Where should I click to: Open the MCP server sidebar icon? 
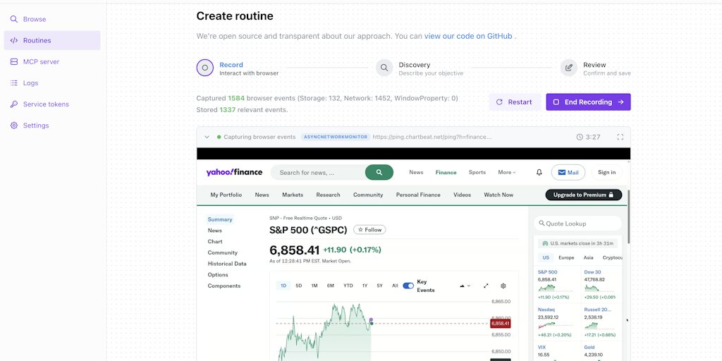click(14, 61)
